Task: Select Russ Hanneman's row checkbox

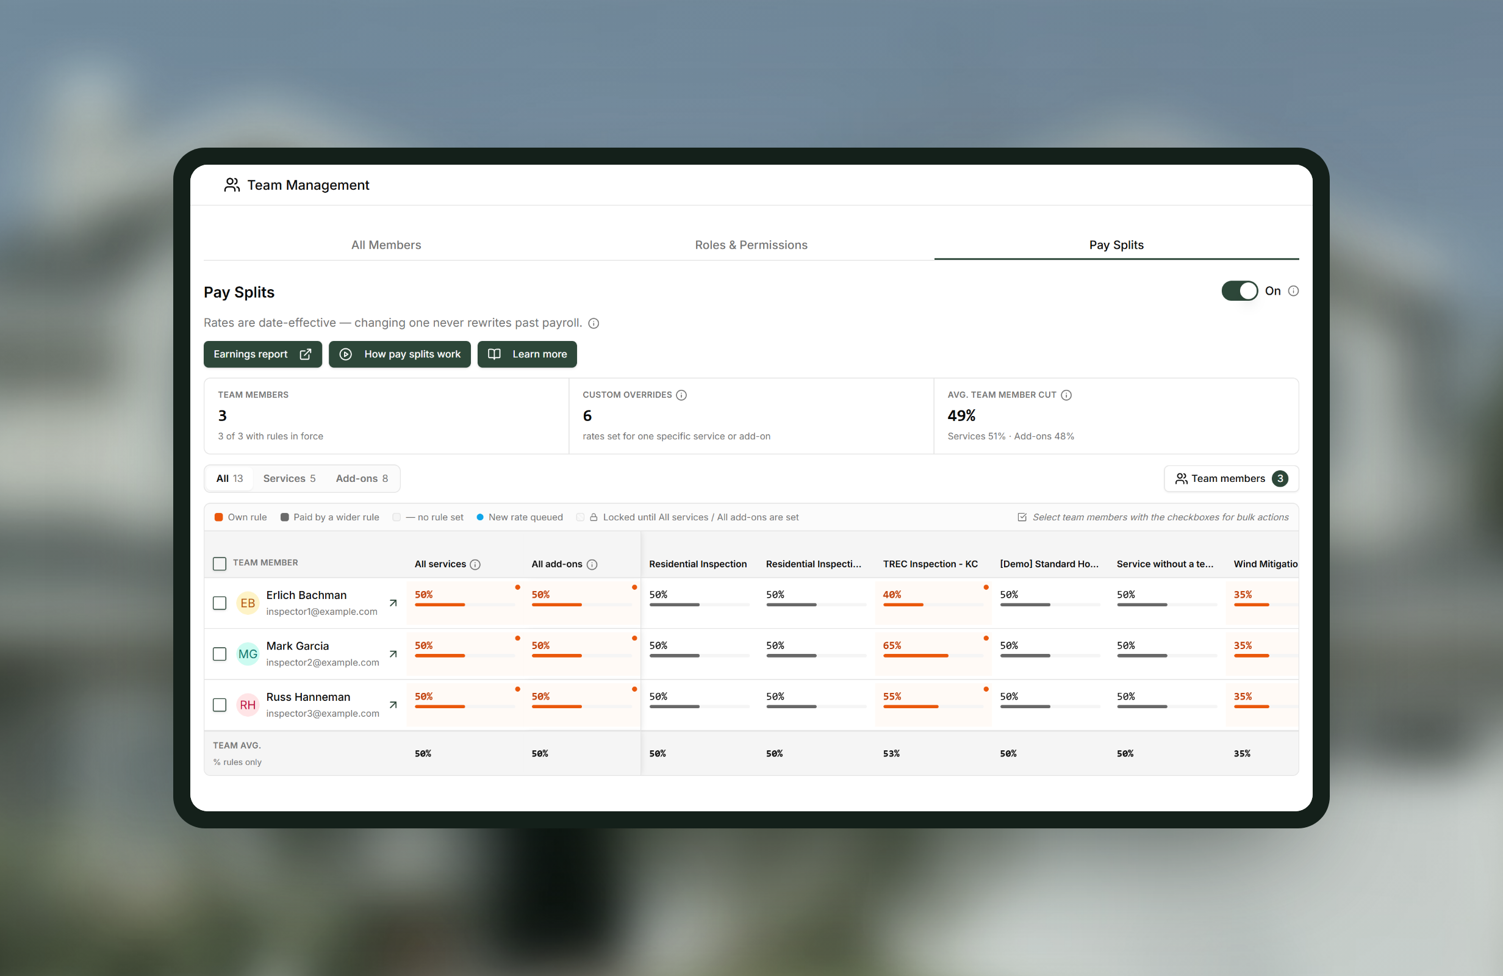Action: (219, 705)
